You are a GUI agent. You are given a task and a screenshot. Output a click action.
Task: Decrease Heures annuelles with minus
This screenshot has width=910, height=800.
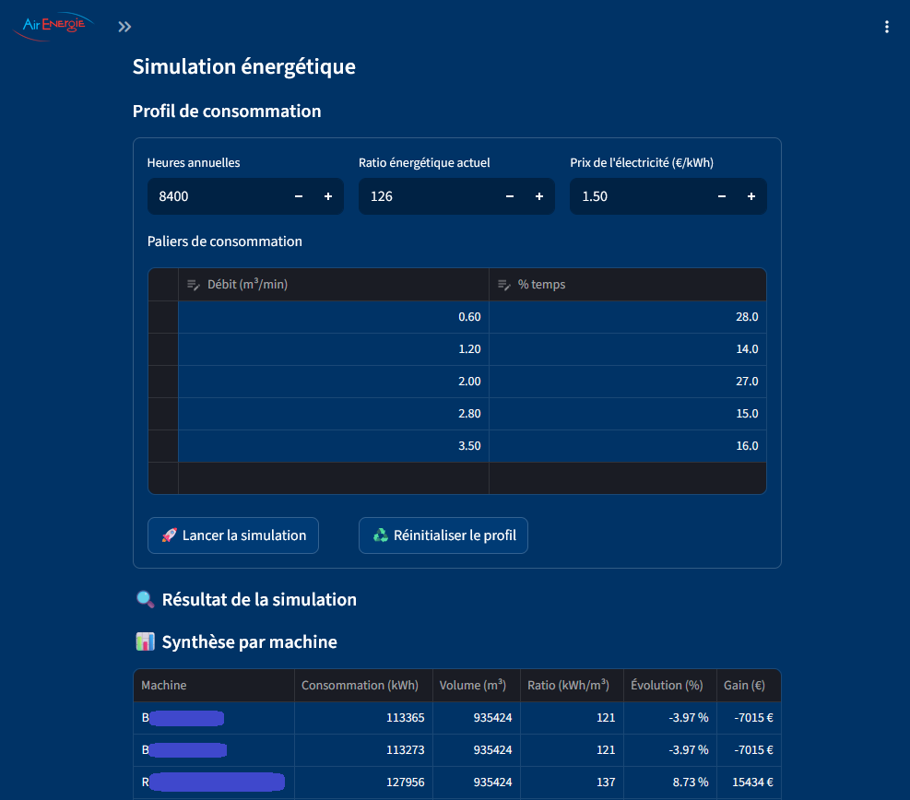click(299, 196)
